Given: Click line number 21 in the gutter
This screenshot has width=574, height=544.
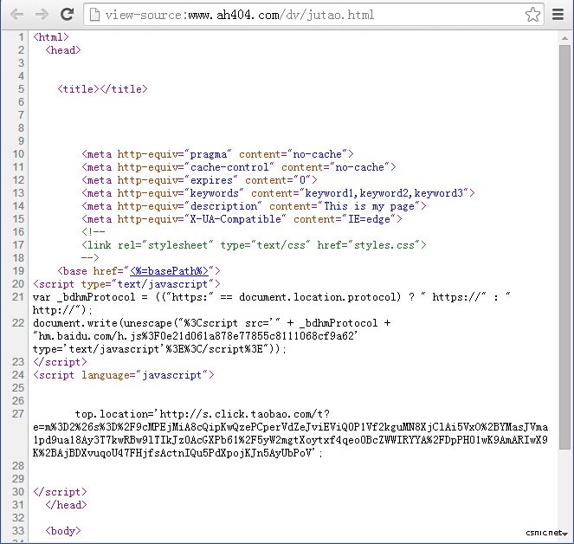Looking at the screenshot, I should 19,297.
